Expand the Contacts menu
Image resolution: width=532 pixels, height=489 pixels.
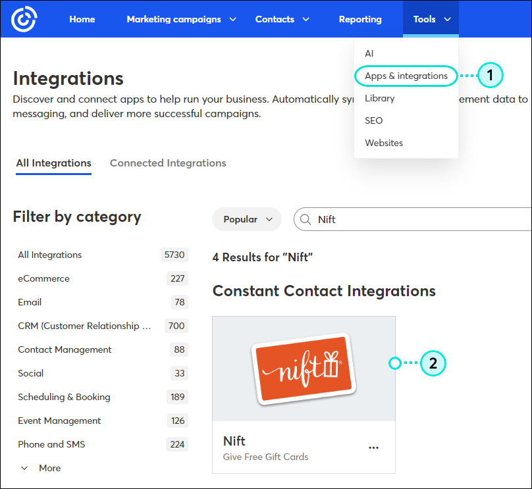(282, 19)
